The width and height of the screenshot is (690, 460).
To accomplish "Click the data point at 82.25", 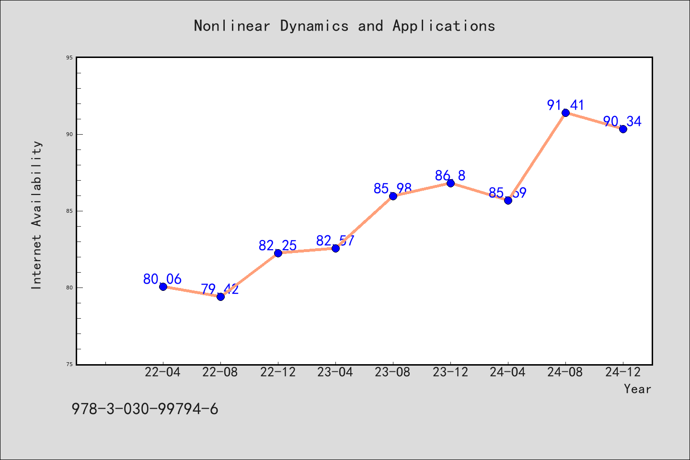I will click(278, 253).
